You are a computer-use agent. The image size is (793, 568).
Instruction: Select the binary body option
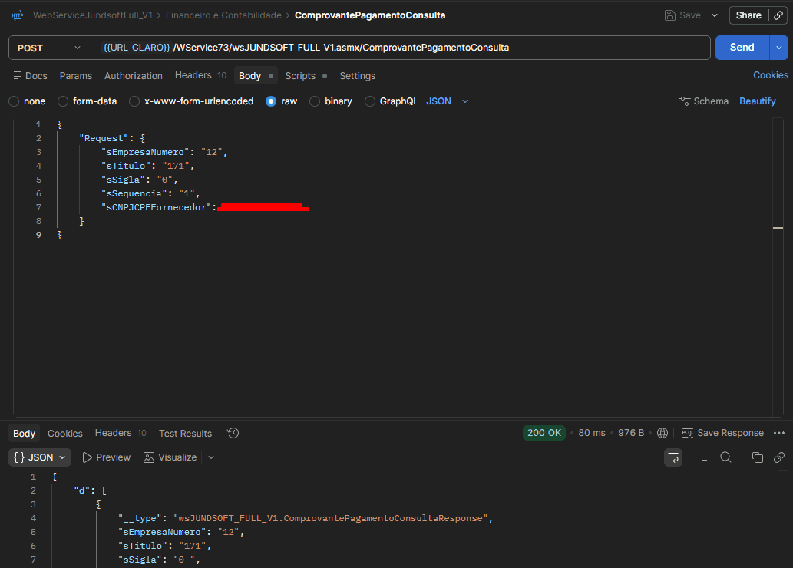(331, 101)
